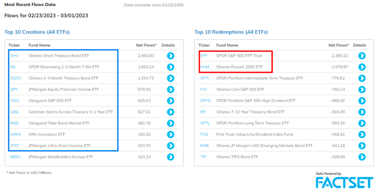
Task: Open details arrow for BIL row
Action: click(x=170, y=67)
